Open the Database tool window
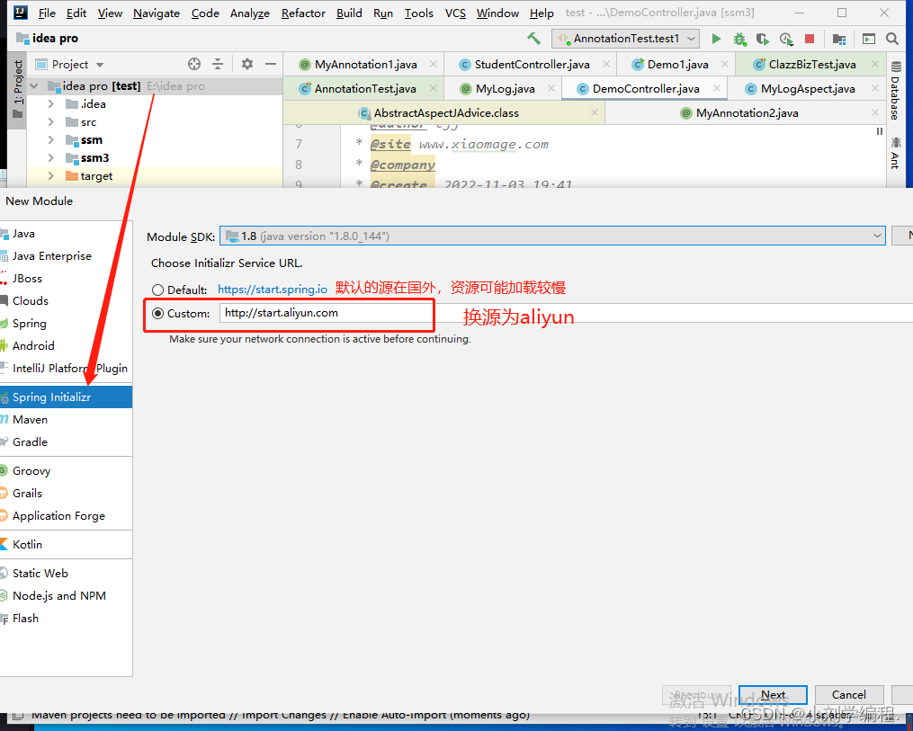The image size is (913, 731). pyautogui.click(x=895, y=90)
